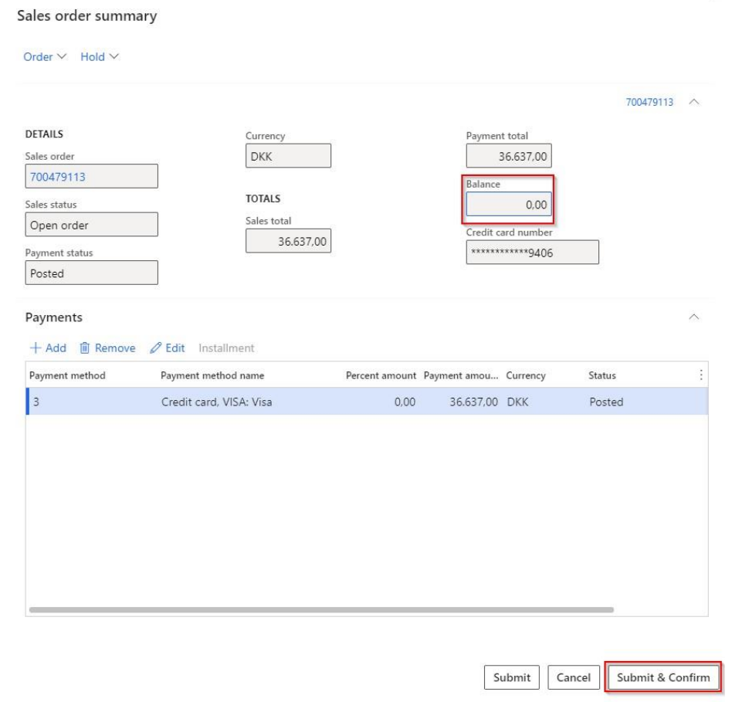Click the Submit & Confirm button
Screen dimensions: 732x702
[x=663, y=677]
